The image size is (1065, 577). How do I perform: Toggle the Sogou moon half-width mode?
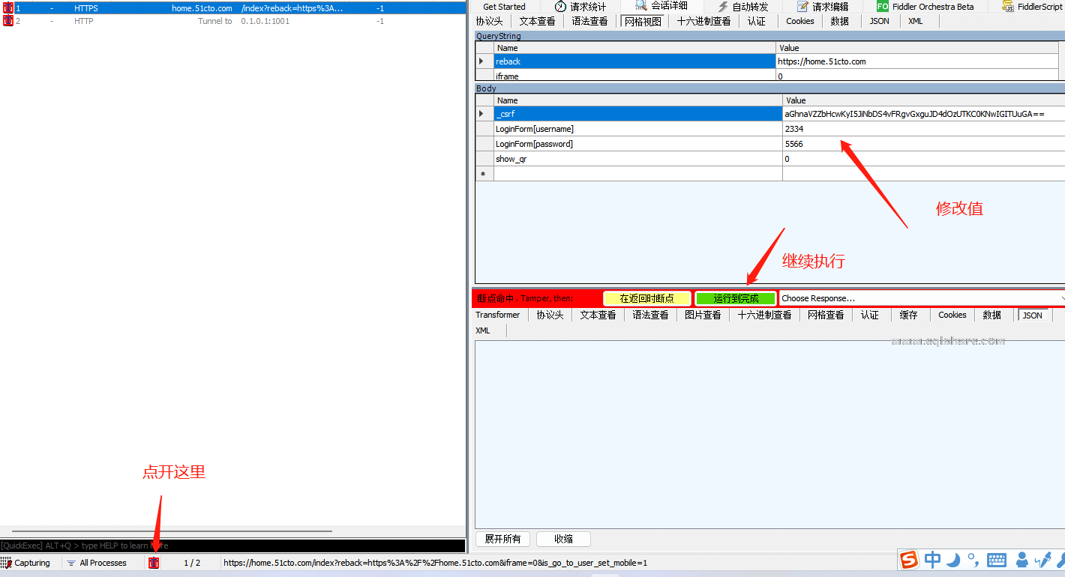tap(952, 560)
